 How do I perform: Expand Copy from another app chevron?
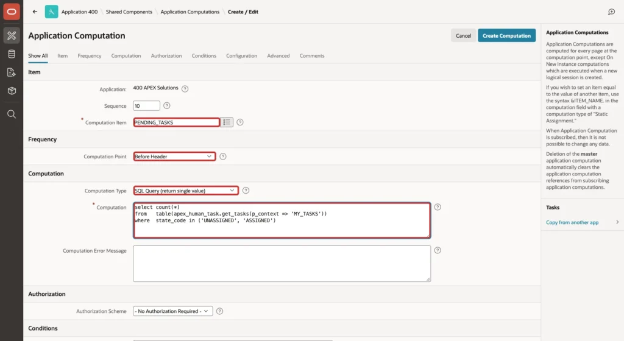point(617,222)
